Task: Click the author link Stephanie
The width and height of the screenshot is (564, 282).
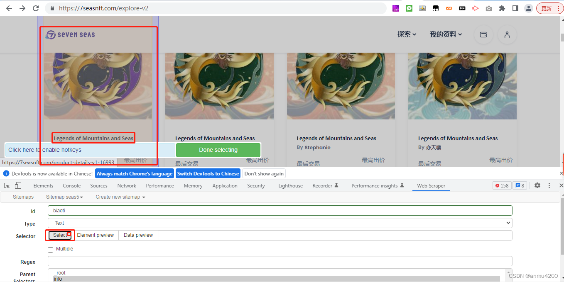Action: pos(317,148)
